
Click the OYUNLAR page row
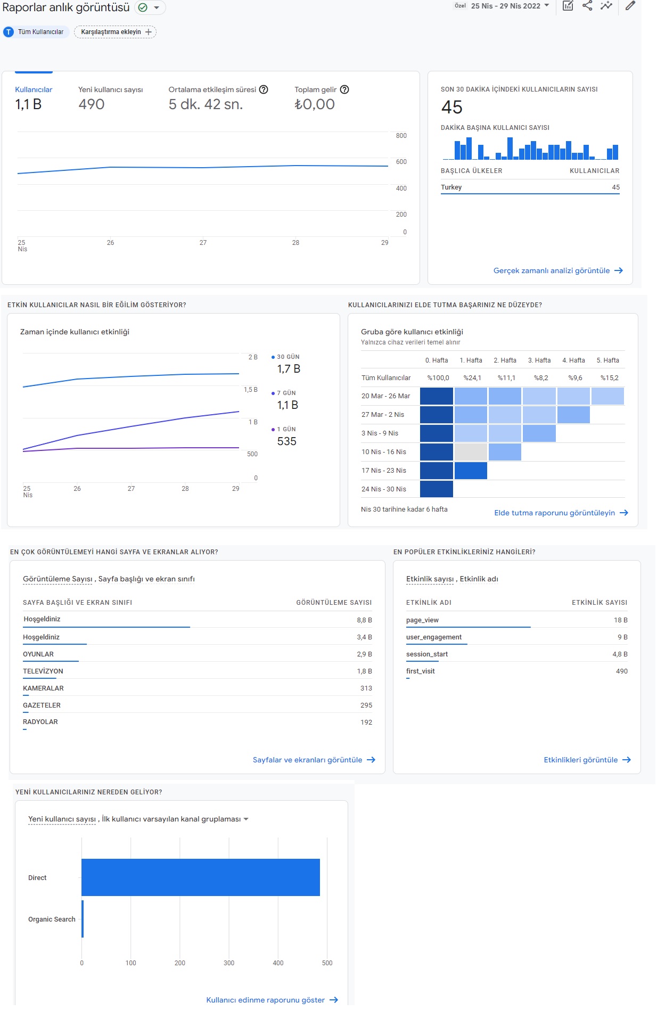[198, 654]
